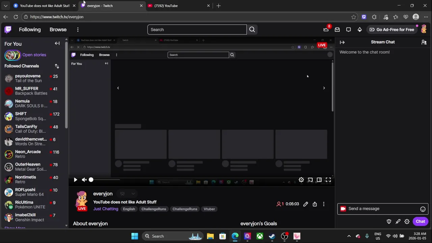Click the sword mod tools icon

point(398,221)
